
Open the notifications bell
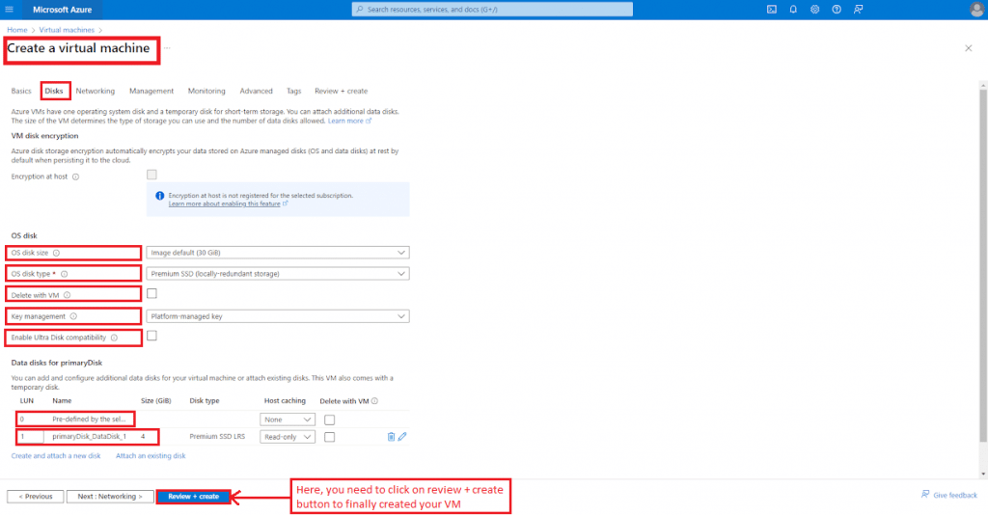793,10
